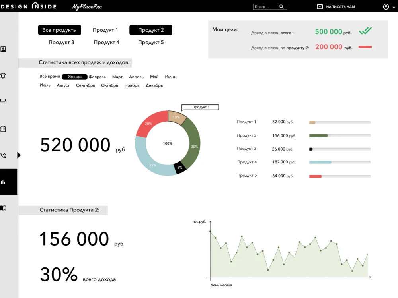Open notifications via the bell icon

click(x=4, y=75)
